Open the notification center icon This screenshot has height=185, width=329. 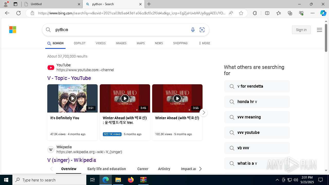pyautogui.click(x=321, y=180)
